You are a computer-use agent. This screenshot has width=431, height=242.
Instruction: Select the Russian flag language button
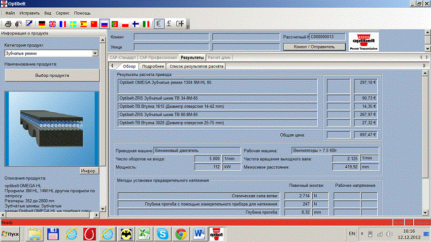coord(104,24)
